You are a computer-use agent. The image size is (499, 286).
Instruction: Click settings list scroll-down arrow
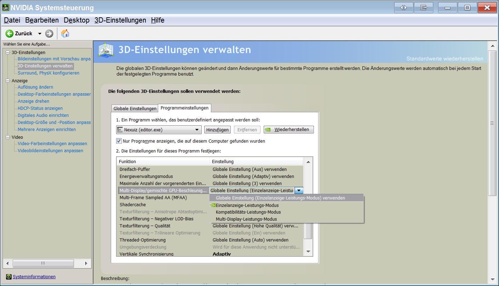coord(308,252)
